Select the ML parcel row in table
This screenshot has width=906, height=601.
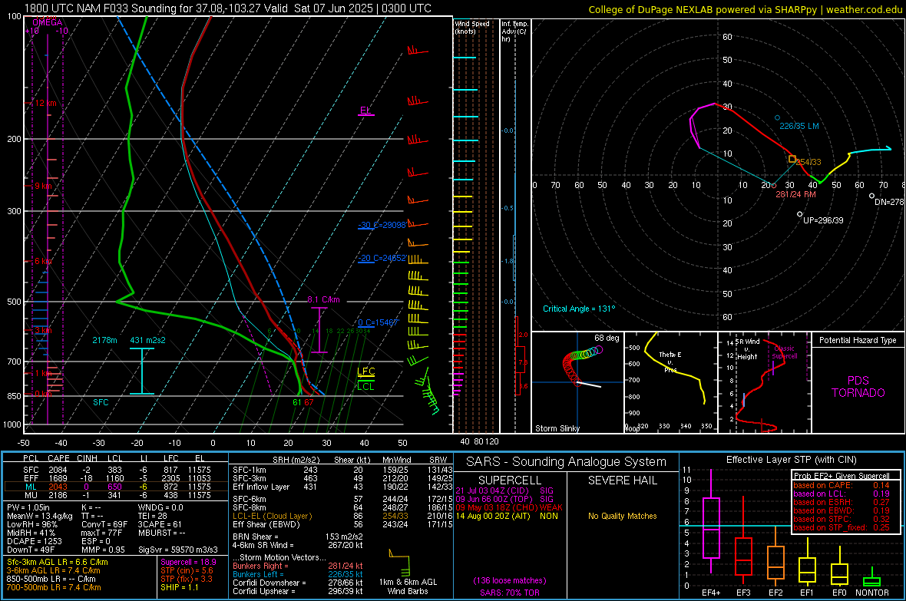point(116,487)
